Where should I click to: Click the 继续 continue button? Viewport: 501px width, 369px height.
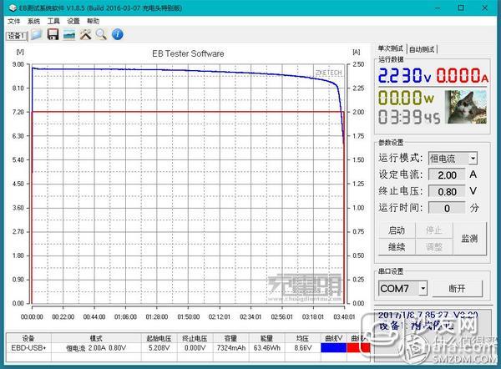point(397,246)
